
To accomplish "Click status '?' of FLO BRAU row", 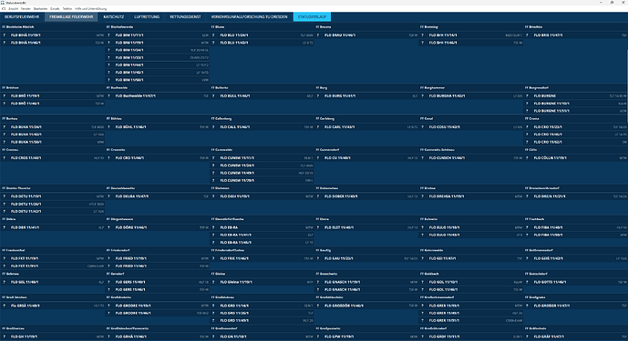I will click(318, 35).
